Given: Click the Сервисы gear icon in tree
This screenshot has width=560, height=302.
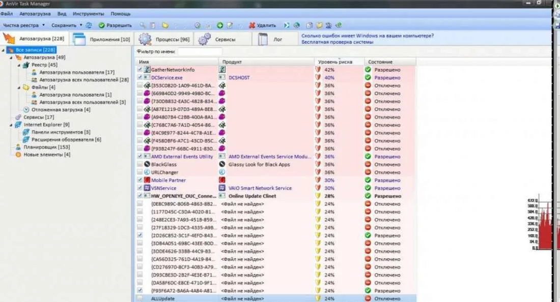Looking at the screenshot, I should click(18, 117).
